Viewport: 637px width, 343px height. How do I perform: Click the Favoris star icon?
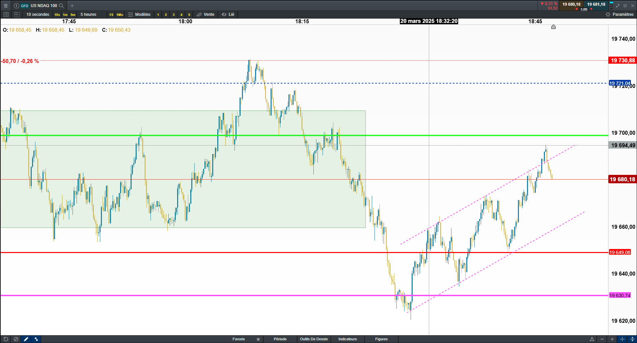pyautogui.click(x=258, y=339)
